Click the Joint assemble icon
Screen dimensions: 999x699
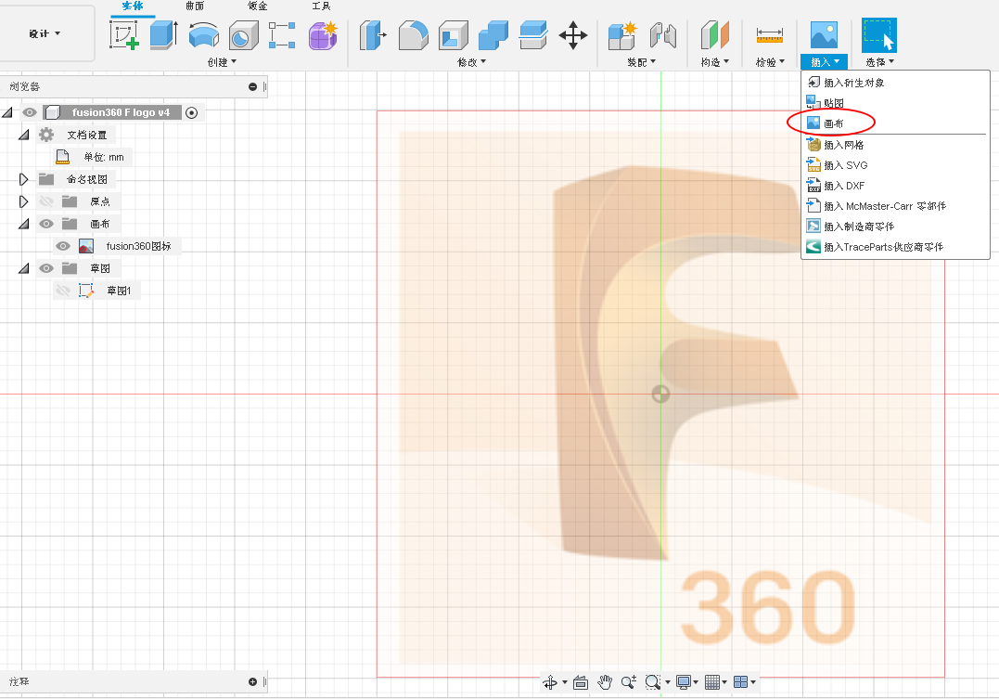pos(663,35)
